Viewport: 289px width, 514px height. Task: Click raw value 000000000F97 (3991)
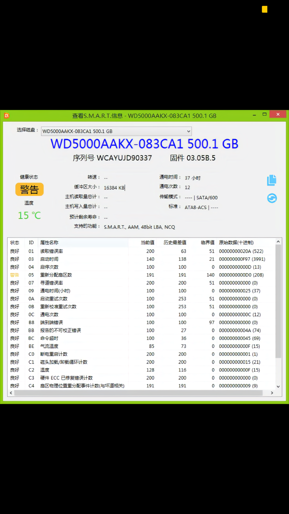coord(242,259)
